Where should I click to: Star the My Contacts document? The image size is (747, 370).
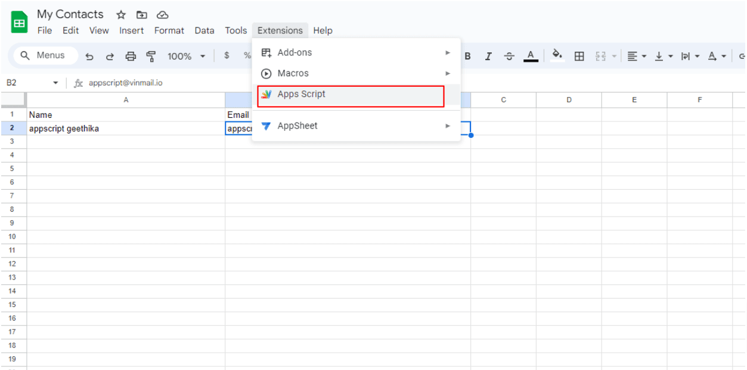[121, 15]
